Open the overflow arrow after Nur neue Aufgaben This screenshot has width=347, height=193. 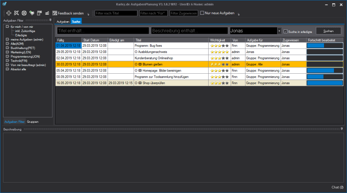point(239,14)
